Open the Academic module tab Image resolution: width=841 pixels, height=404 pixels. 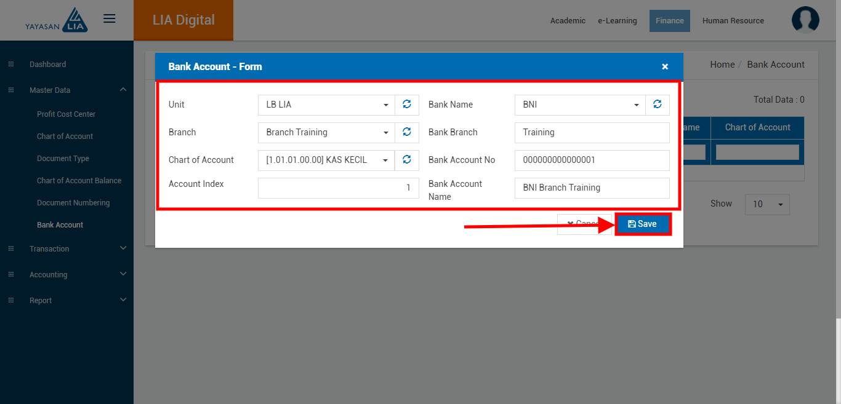pyautogui.click(x=568, y=21)
